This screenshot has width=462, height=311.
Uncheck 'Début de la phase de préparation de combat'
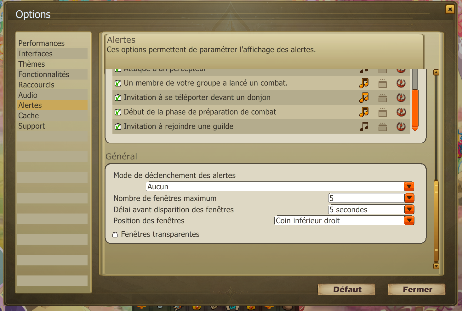(x=118, y=112)
